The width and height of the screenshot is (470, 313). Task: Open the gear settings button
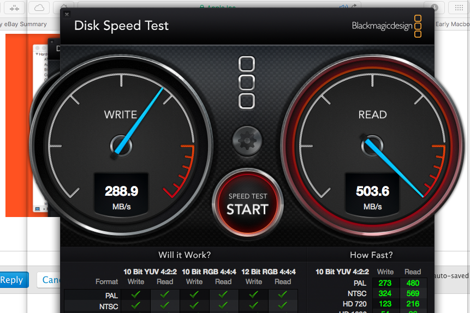click(247, 141)
